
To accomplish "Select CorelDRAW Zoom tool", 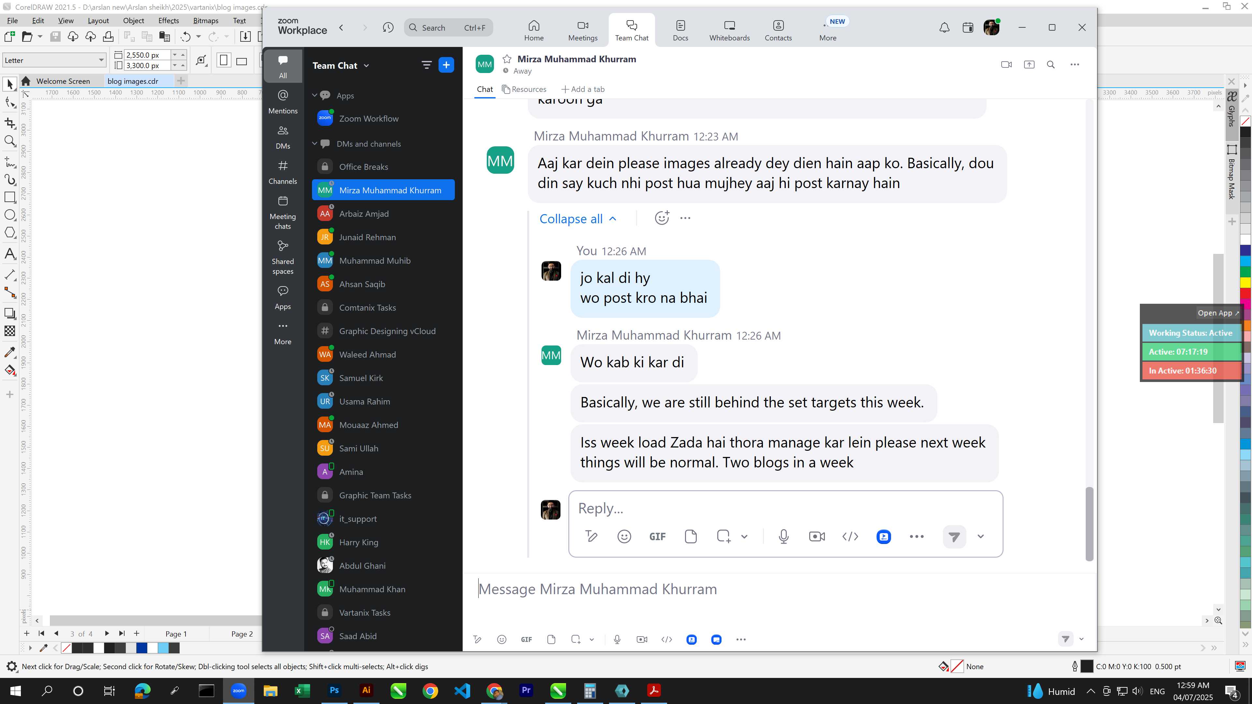I will pyautogui.click(x=10, y=141).
